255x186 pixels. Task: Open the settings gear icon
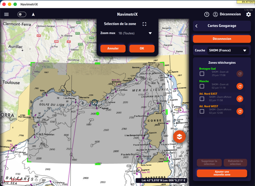point(248,14)
